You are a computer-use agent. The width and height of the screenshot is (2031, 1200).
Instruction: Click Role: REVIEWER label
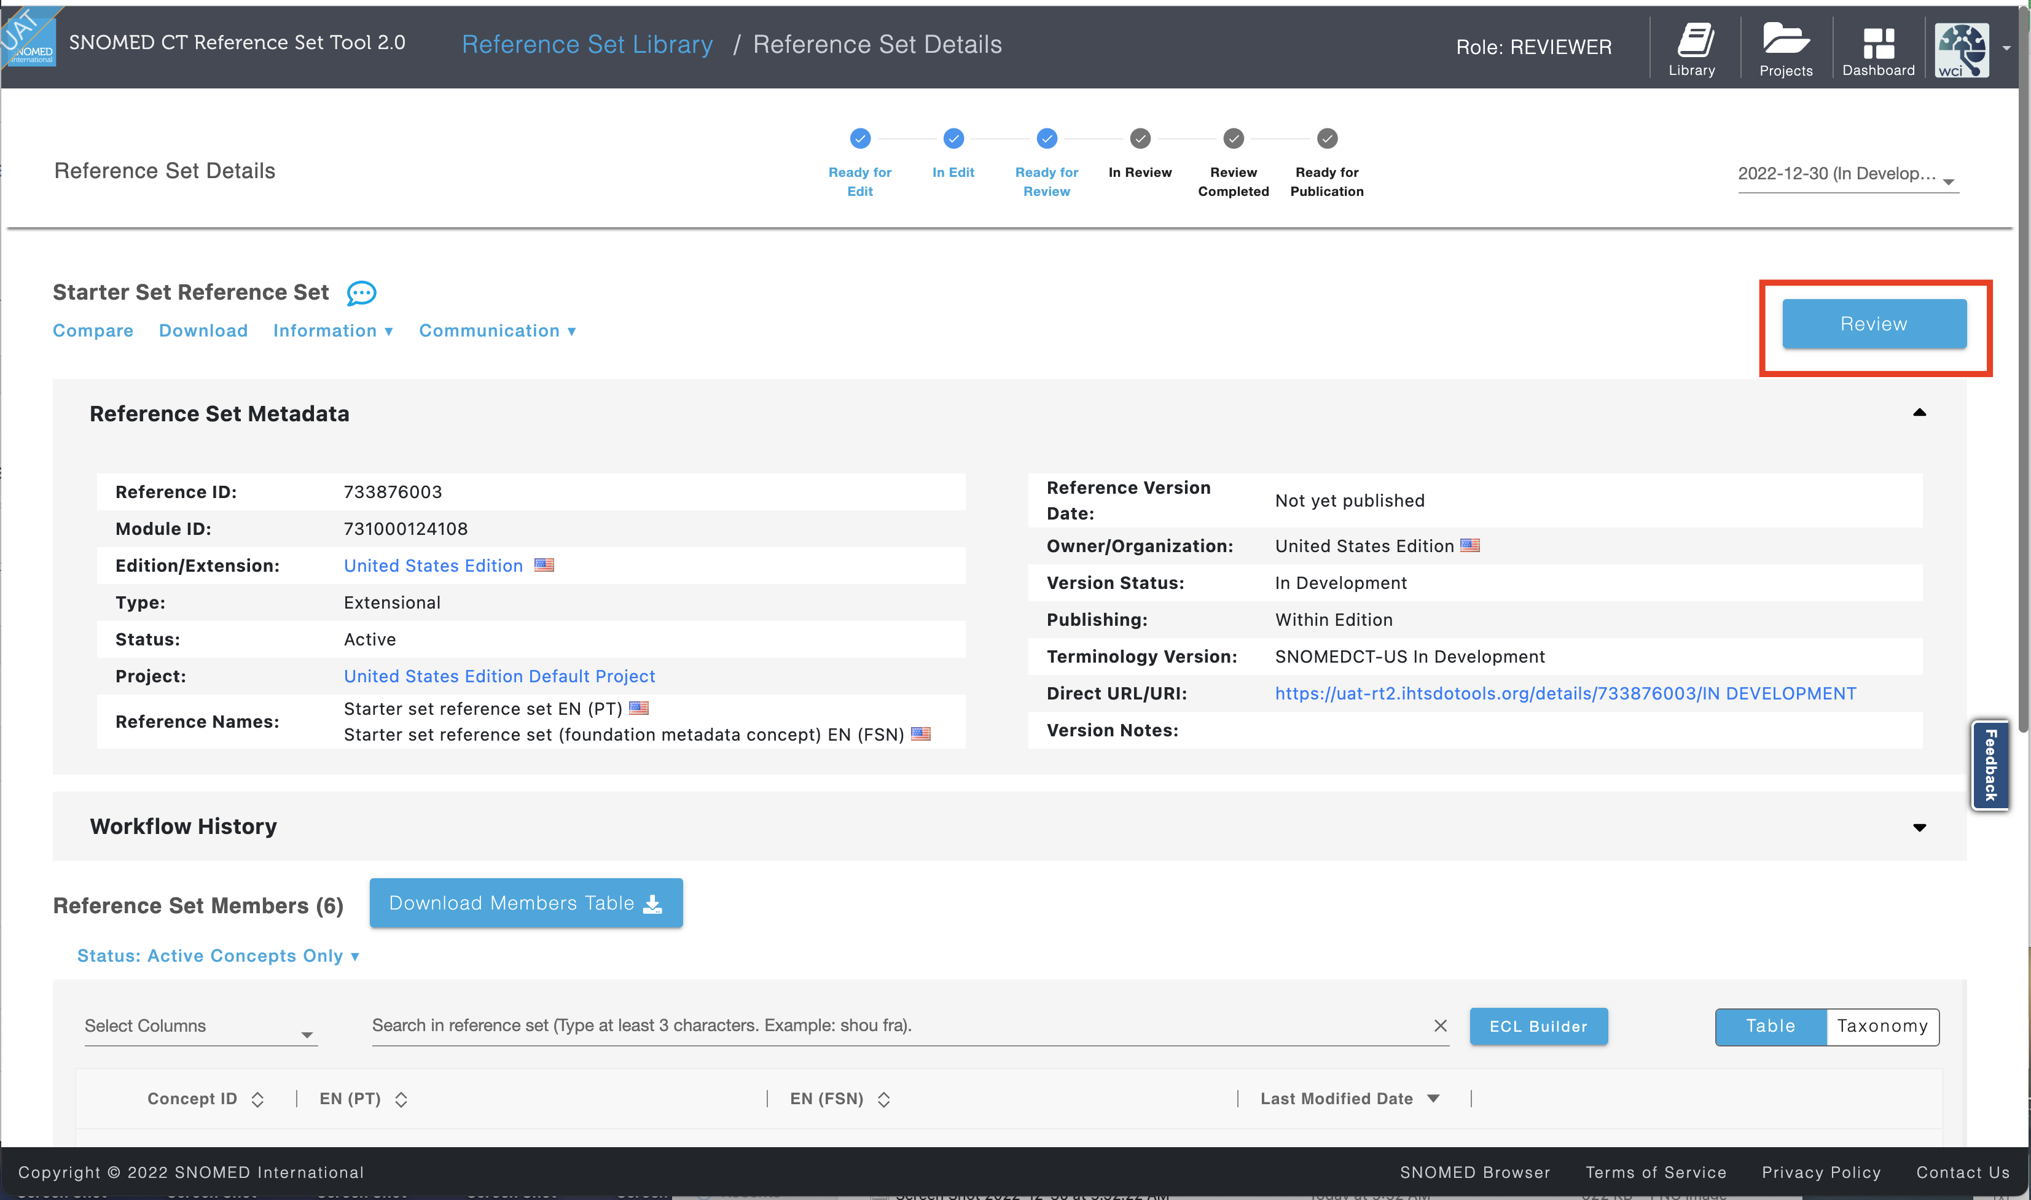1533,47
